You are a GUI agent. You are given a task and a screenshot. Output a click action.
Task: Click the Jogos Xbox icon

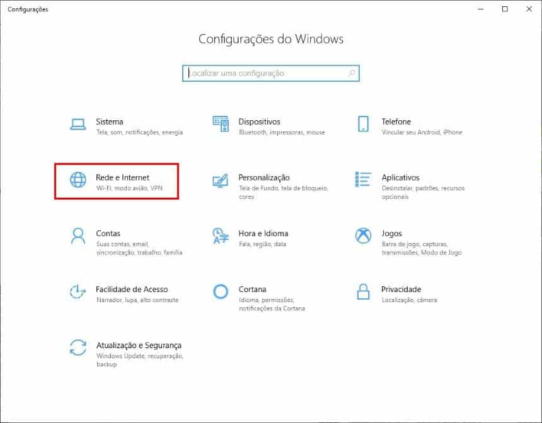pos(363,235)
